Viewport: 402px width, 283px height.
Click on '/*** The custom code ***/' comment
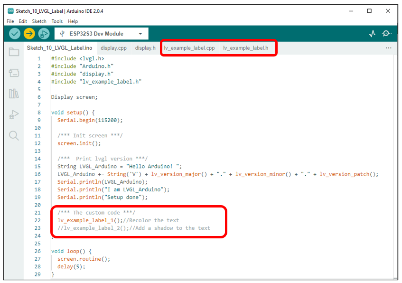click(96, 212)
